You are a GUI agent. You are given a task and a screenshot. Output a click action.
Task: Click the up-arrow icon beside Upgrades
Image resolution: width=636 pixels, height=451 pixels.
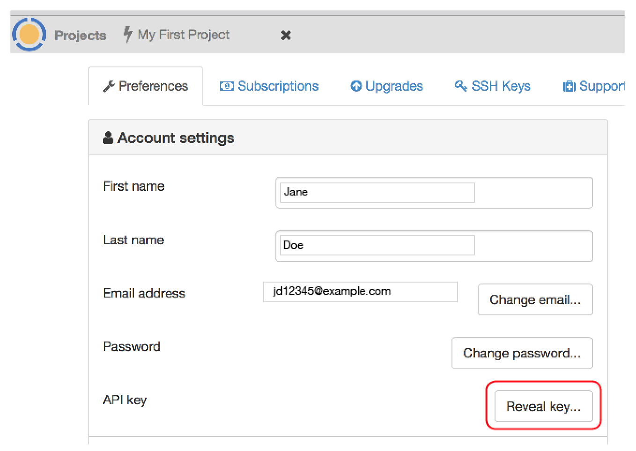356,87
